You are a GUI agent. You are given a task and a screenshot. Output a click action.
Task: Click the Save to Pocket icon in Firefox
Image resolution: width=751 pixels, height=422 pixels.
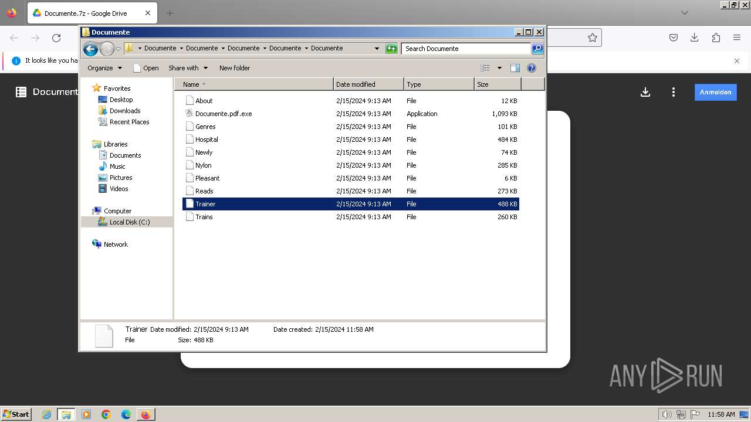pyautogui.click(x=674, y=38)
